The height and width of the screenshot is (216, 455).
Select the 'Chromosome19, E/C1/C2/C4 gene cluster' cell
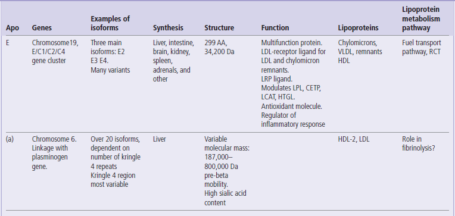point(55,52)
